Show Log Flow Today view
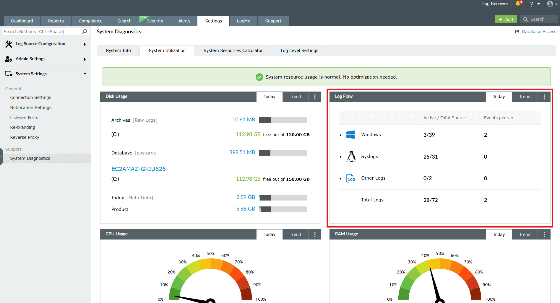560x303 pixels. (x=499, y=97)
